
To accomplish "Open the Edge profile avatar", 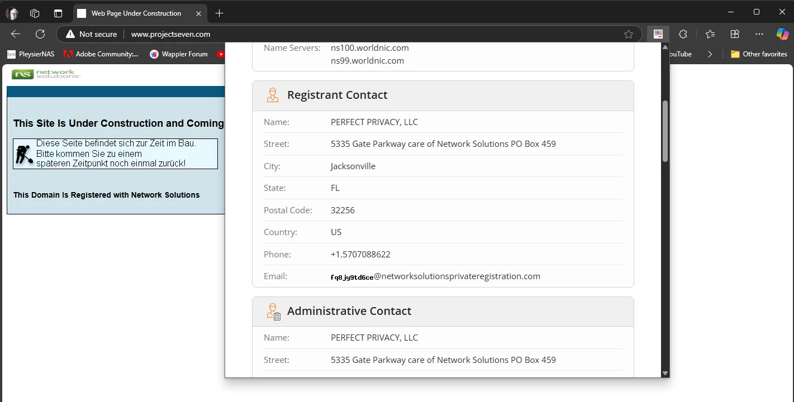I will coord(13,13).
